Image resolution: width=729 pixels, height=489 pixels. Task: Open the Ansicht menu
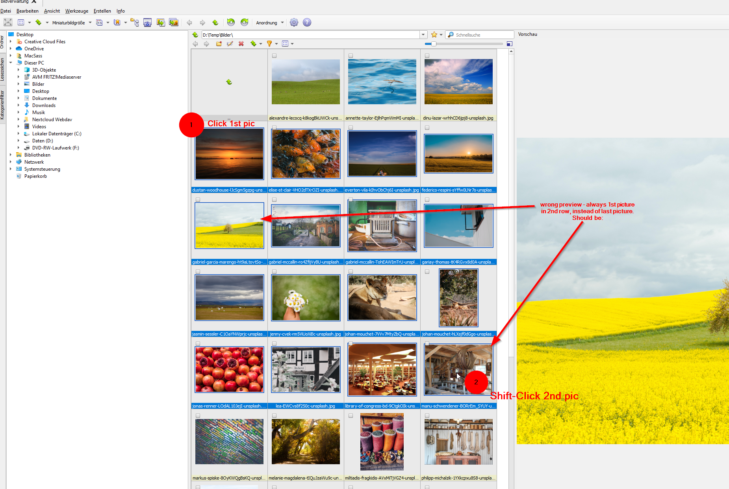52,11
